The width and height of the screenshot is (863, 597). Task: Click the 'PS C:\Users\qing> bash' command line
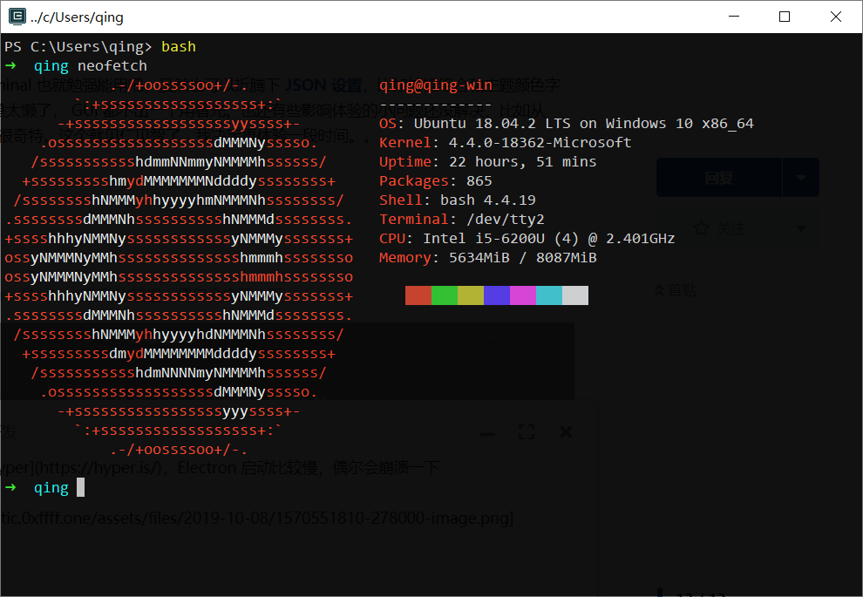pyautogui.click(x=100, y=47)
